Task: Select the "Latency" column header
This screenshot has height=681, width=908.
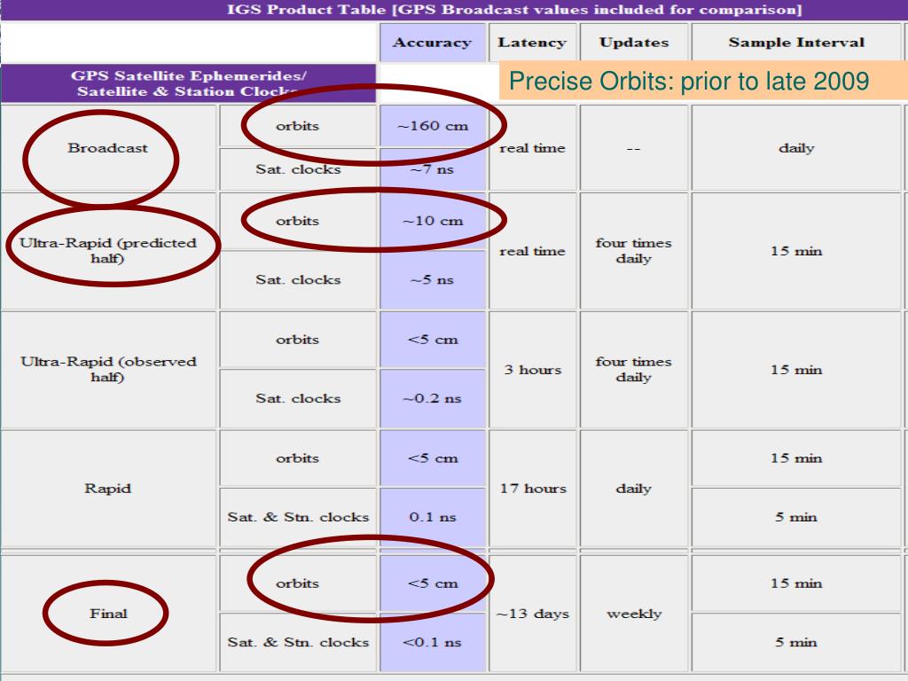Action: point(532,43)
